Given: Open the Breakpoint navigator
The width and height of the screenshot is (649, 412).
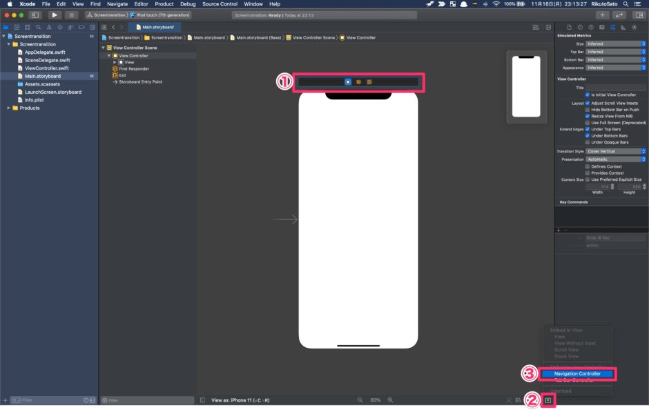Looking at the screenshot, I should point(81,27).
